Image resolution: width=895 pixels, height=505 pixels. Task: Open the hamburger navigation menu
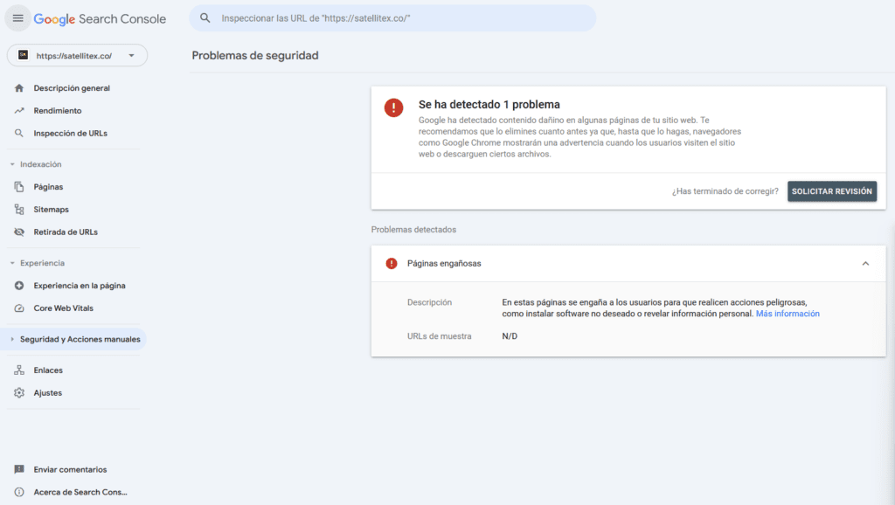(x=17, y=17)
